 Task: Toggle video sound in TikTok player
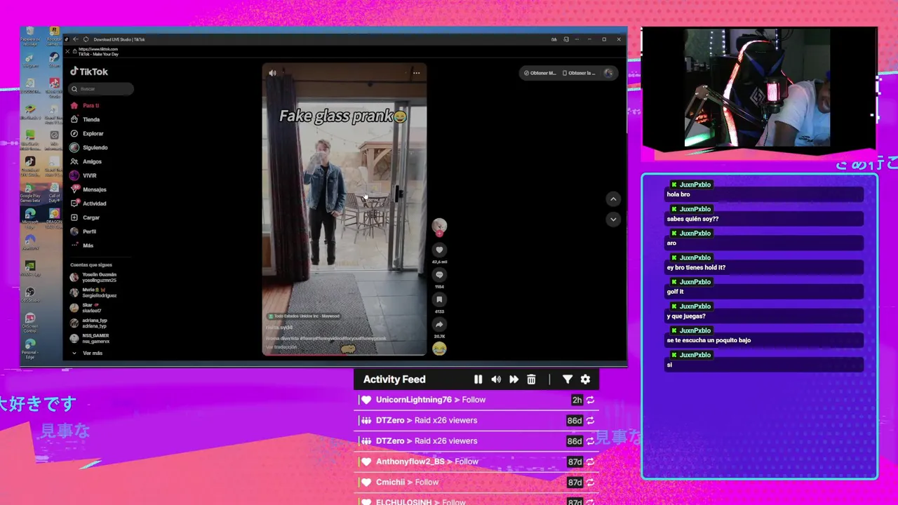272,73
